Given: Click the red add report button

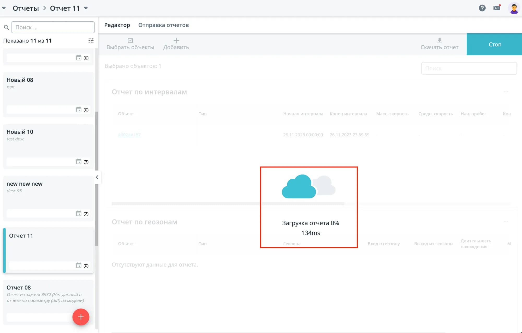Looking at the screenshot, I should coord(81,317).
